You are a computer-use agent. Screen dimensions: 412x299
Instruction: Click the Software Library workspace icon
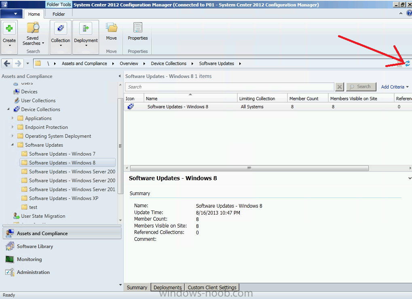coord(10,246)
